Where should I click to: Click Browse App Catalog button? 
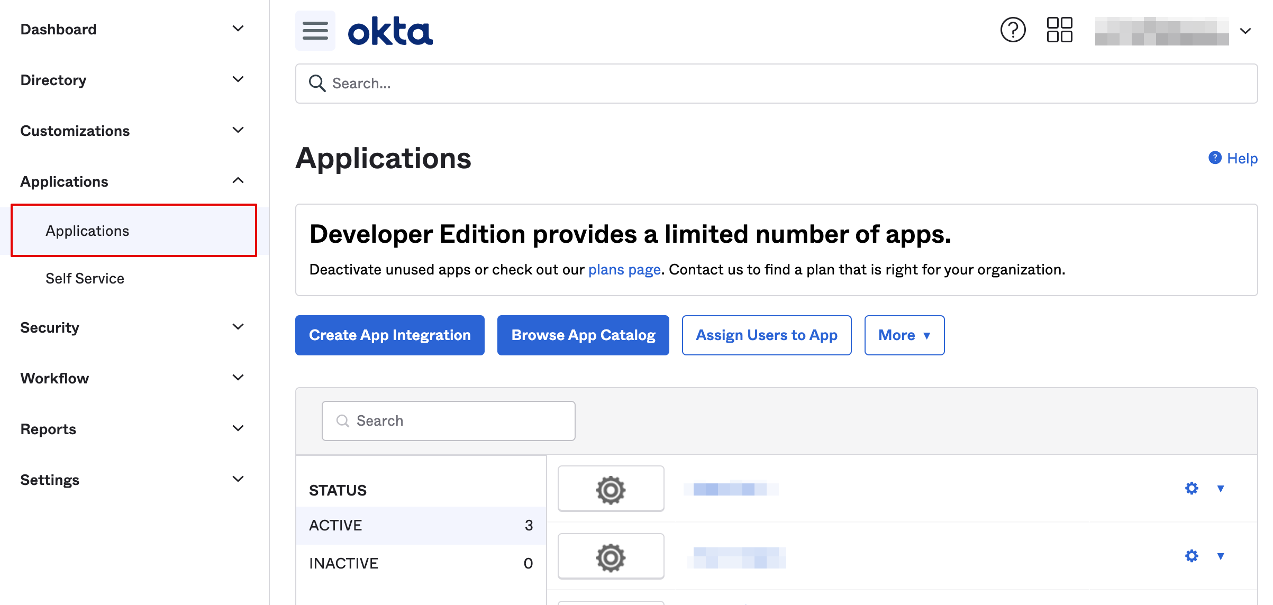click(x=583, y=335)
